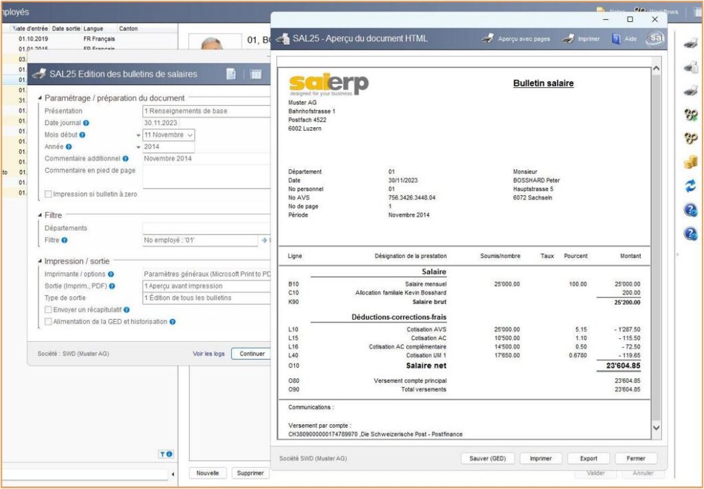
Task: Click the Date journal field 30.11.2023
Action: pos(161,123)
